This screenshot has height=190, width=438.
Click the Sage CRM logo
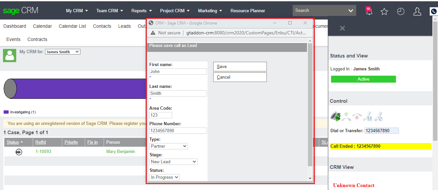pos(21,11)
